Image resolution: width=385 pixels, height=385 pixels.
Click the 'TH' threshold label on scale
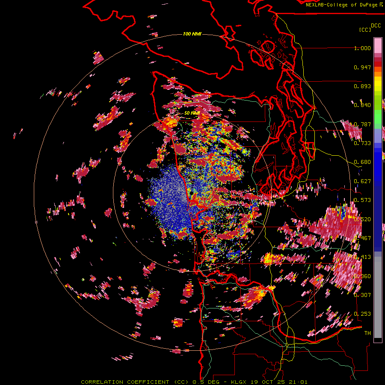(367, 333)
